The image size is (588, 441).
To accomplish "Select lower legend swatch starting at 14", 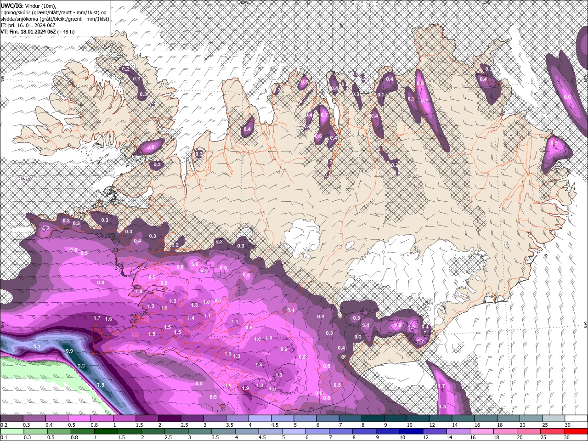I will [458, 431].
